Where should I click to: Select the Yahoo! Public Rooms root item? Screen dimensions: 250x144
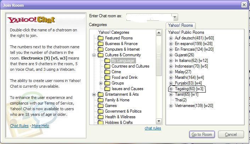pyautogui.click(x=186, y=32)
